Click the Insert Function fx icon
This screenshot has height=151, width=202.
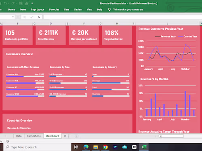[x=39, y=17]
